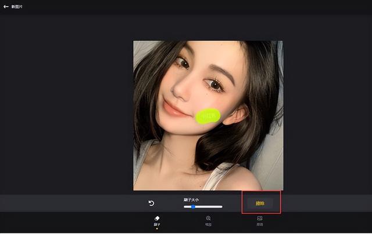Switch to the 刷子 tab label
The width and height of the screenshot is (372, 234).
click(x=156, y=225)
